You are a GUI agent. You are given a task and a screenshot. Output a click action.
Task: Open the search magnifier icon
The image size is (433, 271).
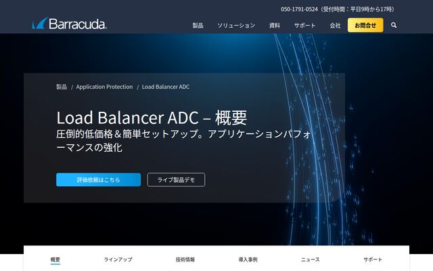click(x=394, y=25)
